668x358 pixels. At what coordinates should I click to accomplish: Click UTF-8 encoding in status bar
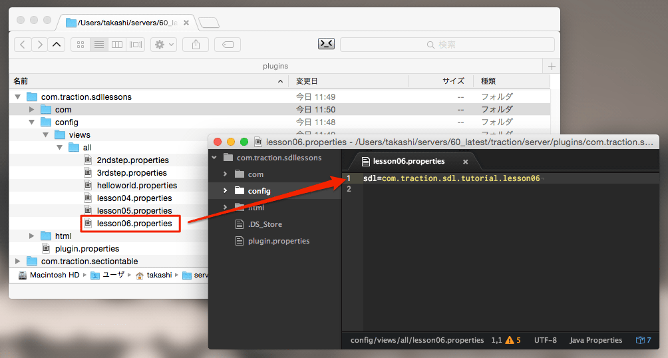(x=545, y=340)
